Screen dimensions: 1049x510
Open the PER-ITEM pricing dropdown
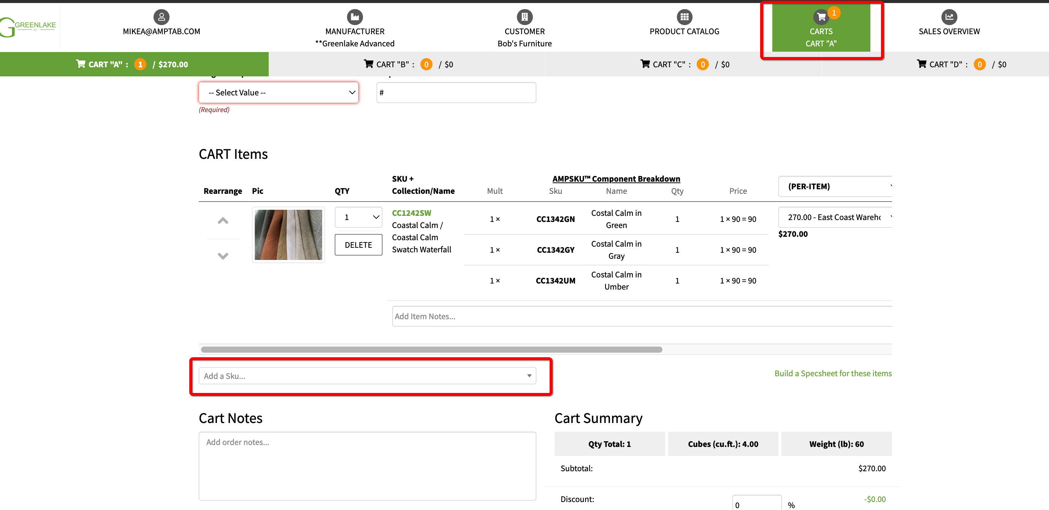pyautogui.click(x=835, y=187)
